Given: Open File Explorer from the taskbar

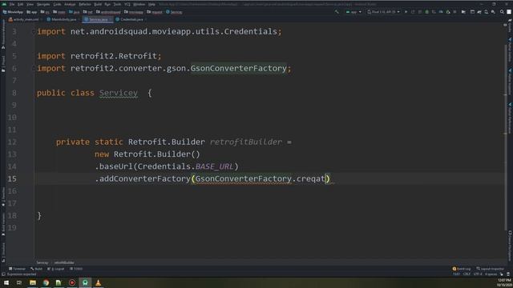Looking at the screenshot, I should (x=33, y=282).
